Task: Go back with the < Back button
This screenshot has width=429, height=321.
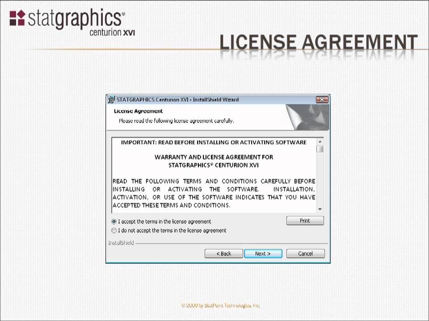Action: [x=224, y=254]
